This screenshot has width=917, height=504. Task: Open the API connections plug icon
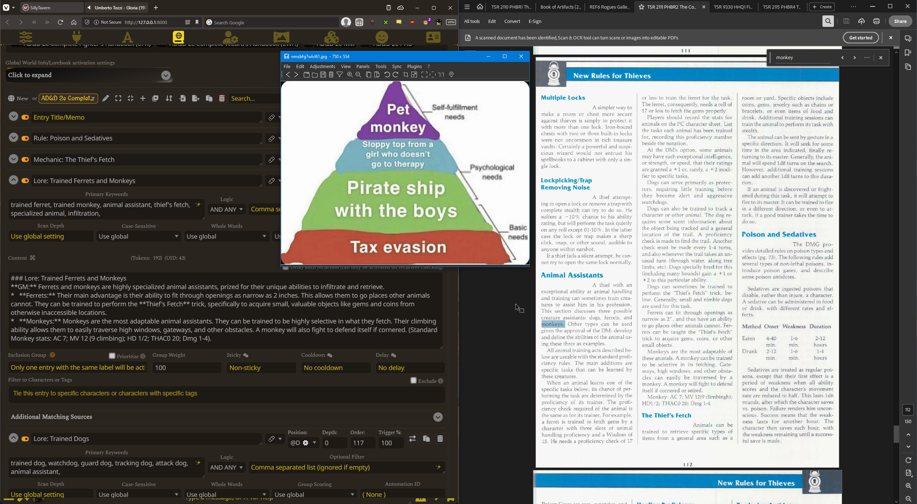coord(77,37)
